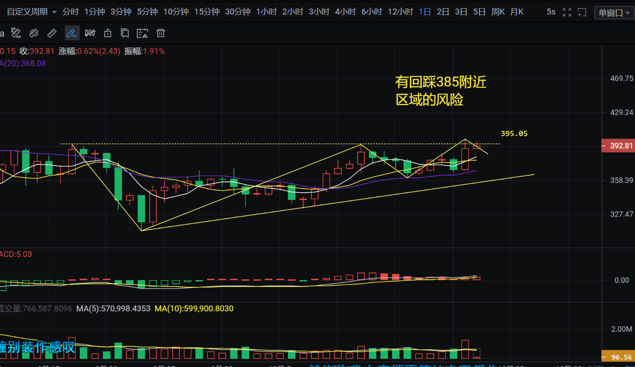The height and width of the screenshot is (367, 635).
Task: Click the trash delete drawings icon
Action: (160, 33)
